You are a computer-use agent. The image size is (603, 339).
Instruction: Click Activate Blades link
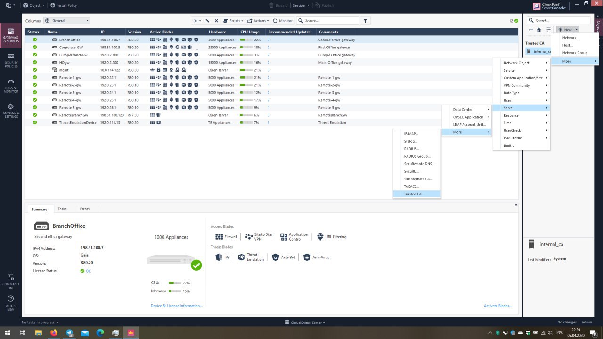(497, 306)
